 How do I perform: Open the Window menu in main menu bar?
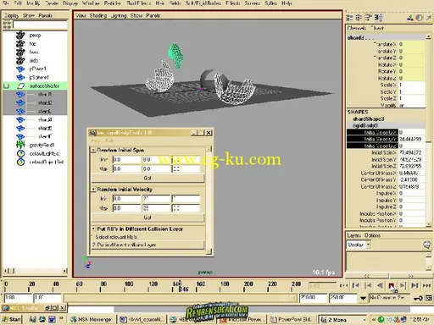click(x=91, y=3)
